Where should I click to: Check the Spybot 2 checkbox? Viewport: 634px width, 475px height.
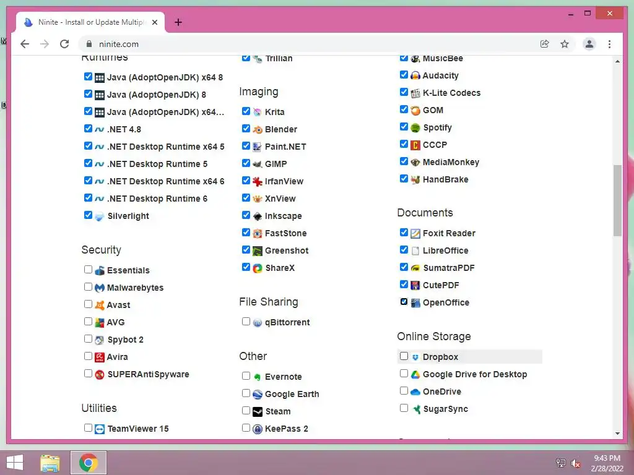click(88, 338)
